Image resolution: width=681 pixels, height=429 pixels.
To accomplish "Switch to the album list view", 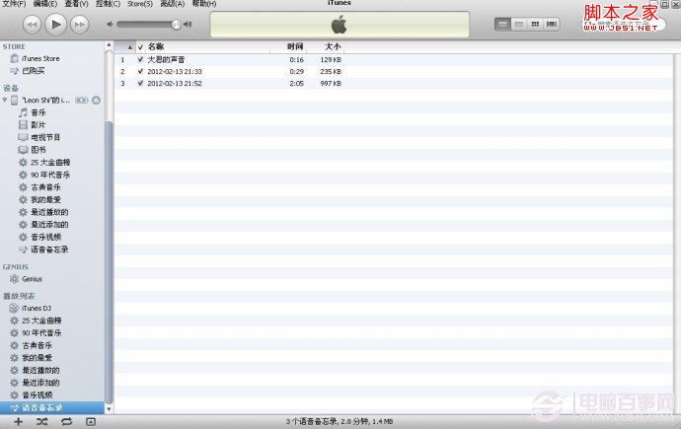I will [x=518, y=24].
